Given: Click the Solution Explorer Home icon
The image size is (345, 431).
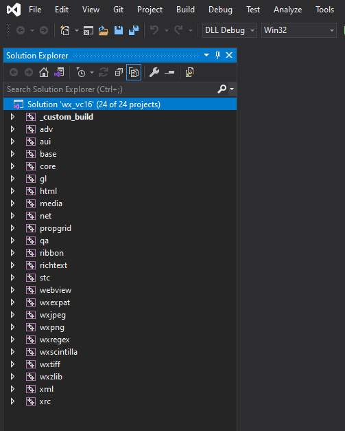Looking at the screenshot, I should click(x=44, y=73).
